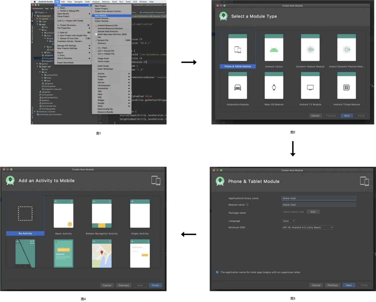Click the help icon beside Module name
Image resolution: width=376 pixels, height=302 pixels.
(247, 205)
